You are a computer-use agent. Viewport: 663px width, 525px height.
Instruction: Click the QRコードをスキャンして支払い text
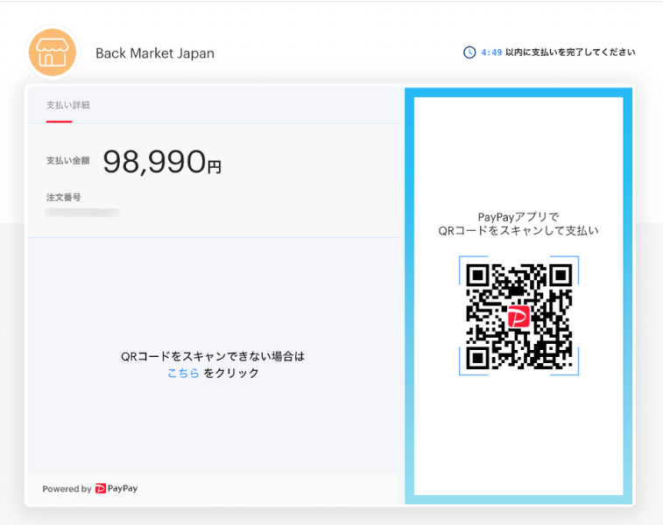pyautogui.click(x=518, y=231)
